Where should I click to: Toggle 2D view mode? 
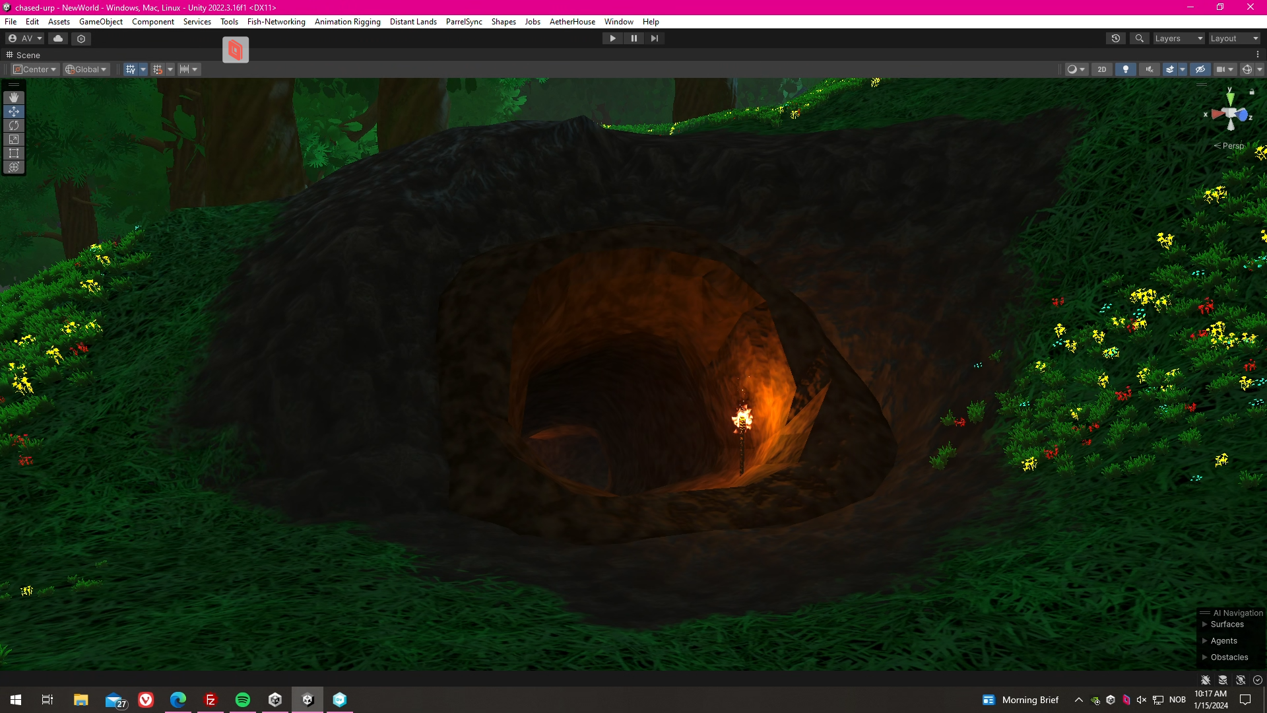click(x=1101, y=69)
